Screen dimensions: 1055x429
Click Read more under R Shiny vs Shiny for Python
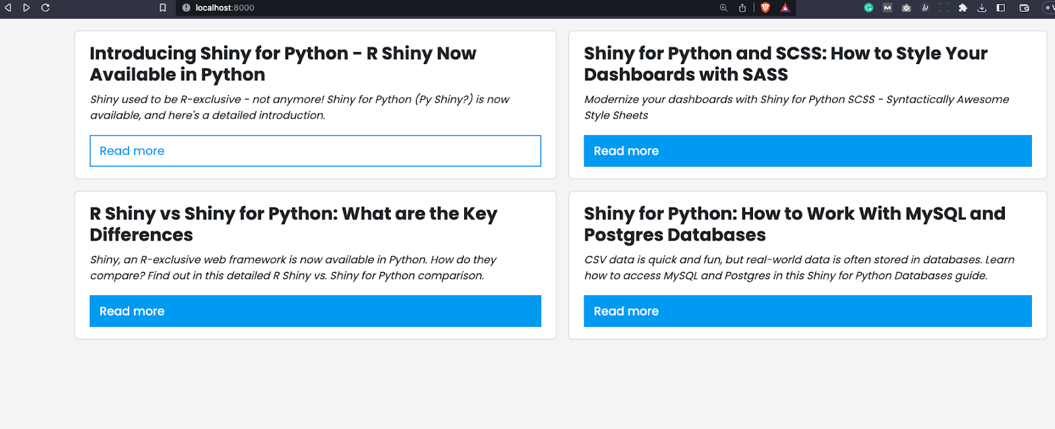click(x=315, y=311)
